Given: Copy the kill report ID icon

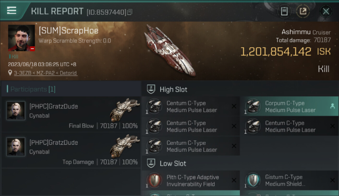Looking at the screenshot, I should coord(130,12).
